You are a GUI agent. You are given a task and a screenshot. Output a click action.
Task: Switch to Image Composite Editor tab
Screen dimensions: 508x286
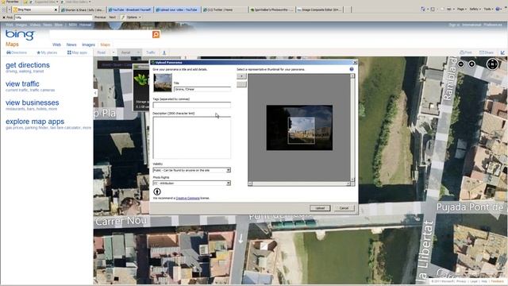tap(319, 10)
